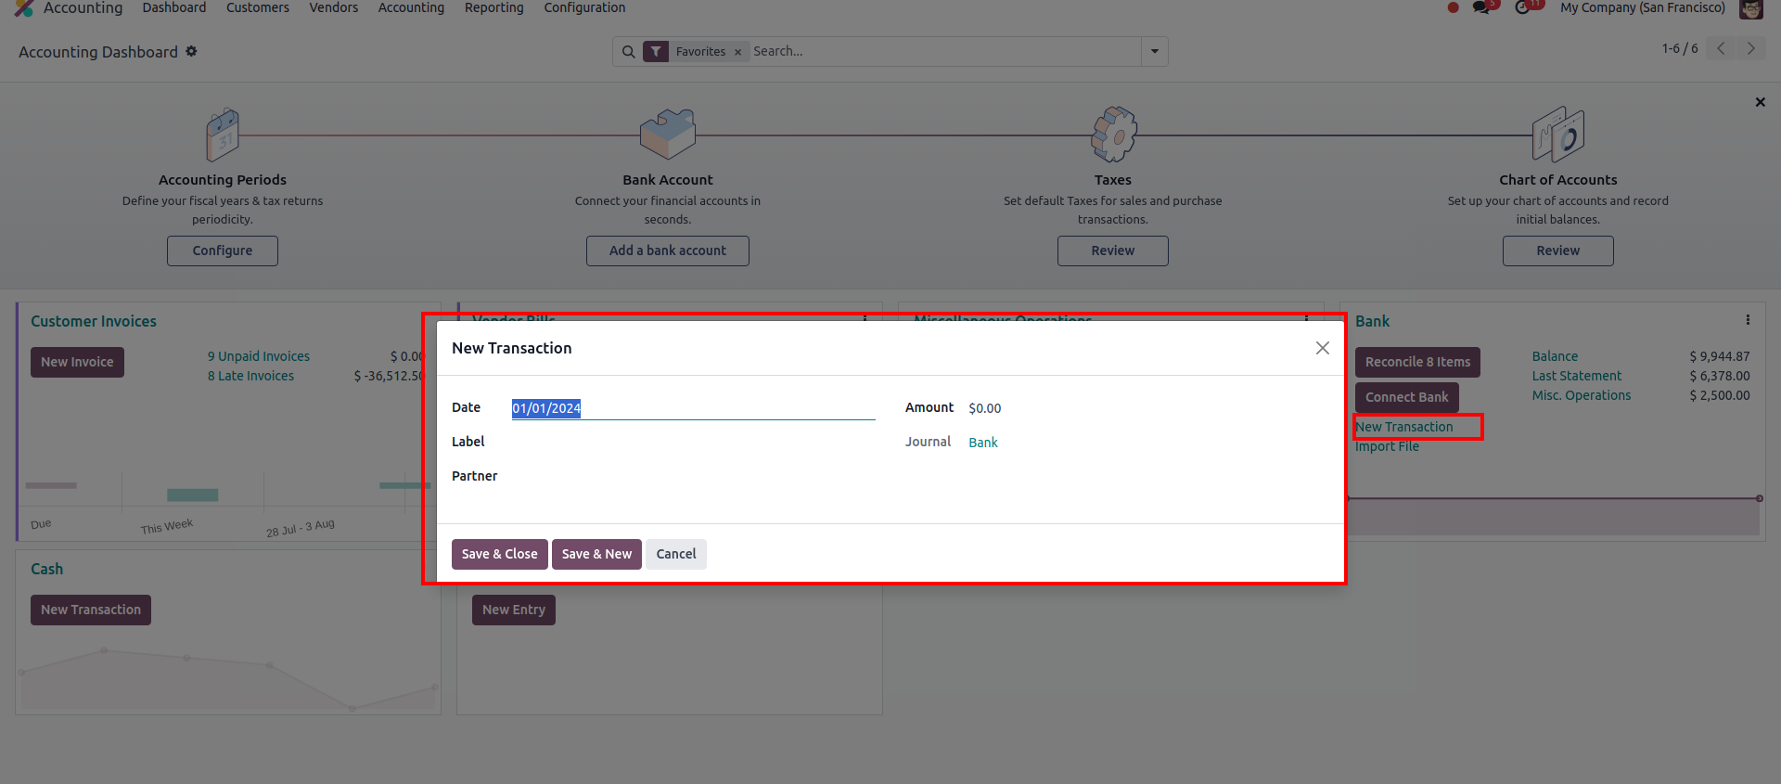1781x784 pixels.
Task: Open the Bank card three-dot menu
Action: (1748, 320)
